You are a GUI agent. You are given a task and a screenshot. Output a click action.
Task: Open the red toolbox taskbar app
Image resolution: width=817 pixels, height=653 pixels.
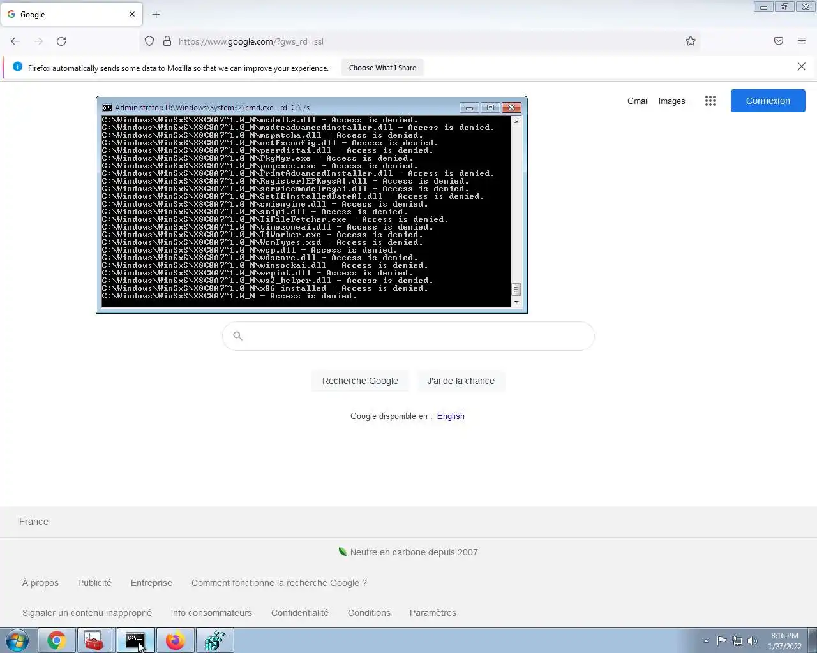pyautogui.click(x=94, y=640)
